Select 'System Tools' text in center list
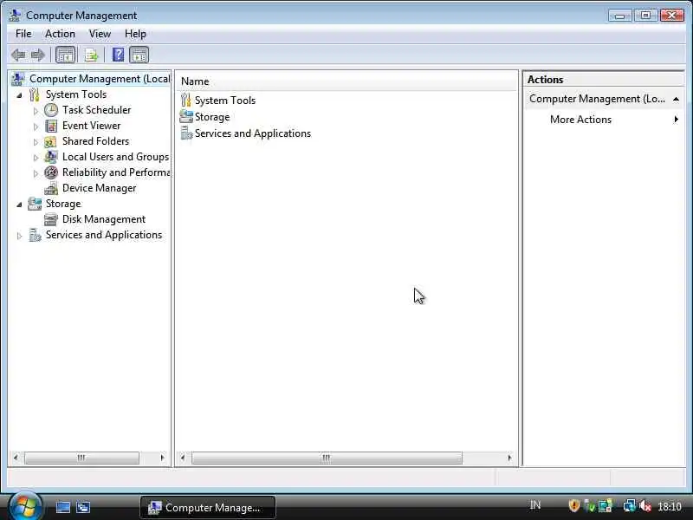Viewport: 693px width, 520px height. (225, 101)
